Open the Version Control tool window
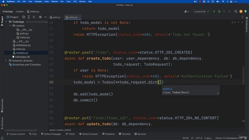Image resolution: width=249 pixels, height=140 pixels. 16,134
